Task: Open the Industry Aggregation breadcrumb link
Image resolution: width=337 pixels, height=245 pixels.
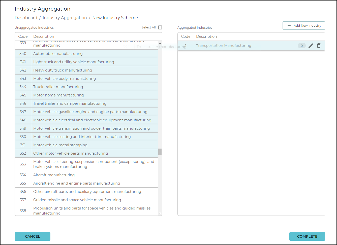Action: (65, 18)
